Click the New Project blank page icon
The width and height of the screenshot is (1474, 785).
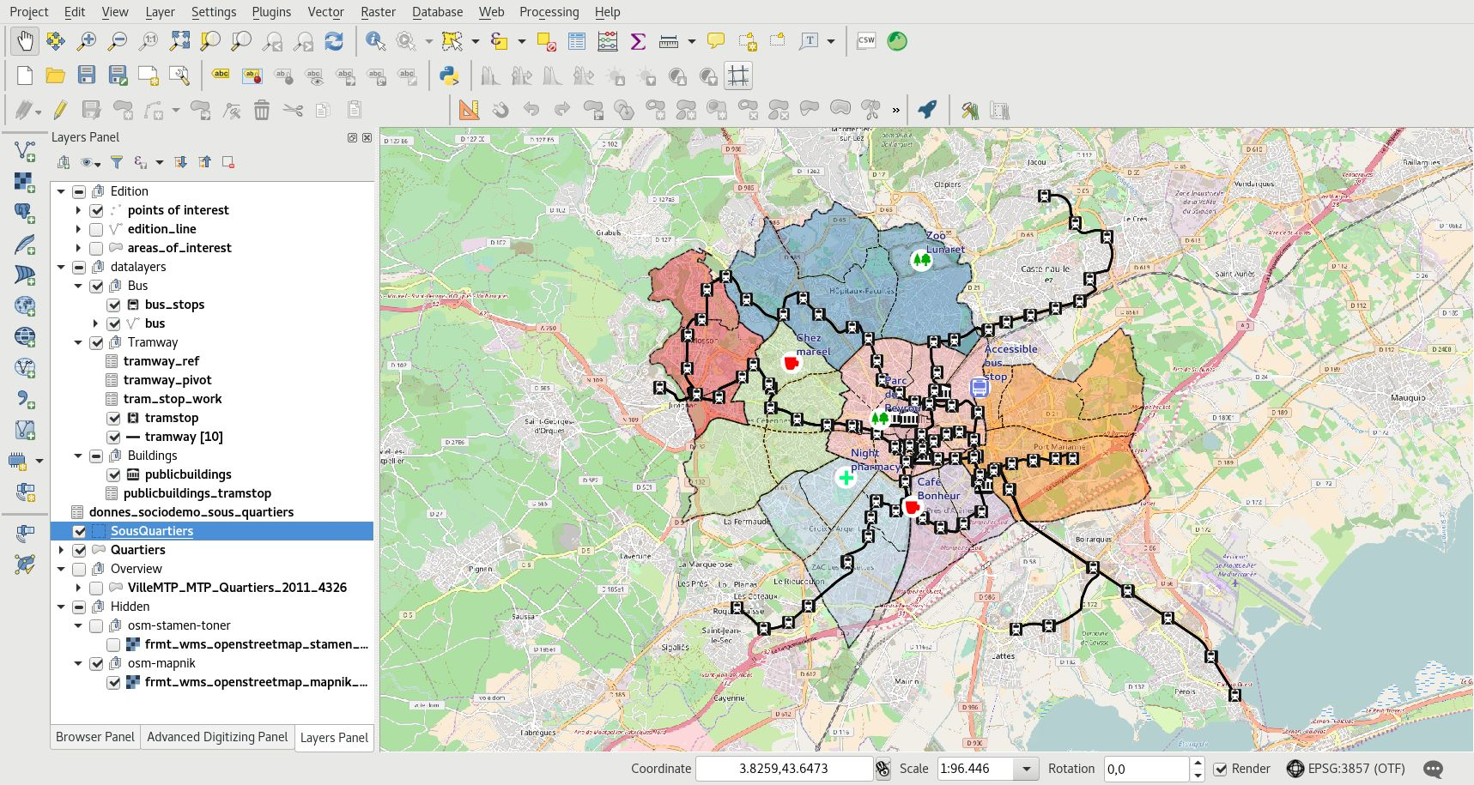[x=25, y=75]
